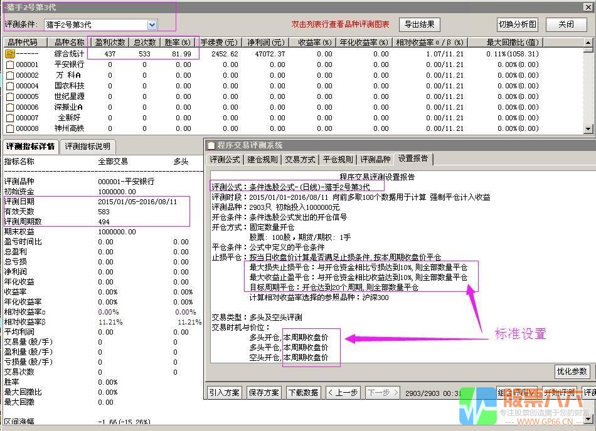
Task: Sort by 年化收益率(%) column header
Action: click(364, 42)
